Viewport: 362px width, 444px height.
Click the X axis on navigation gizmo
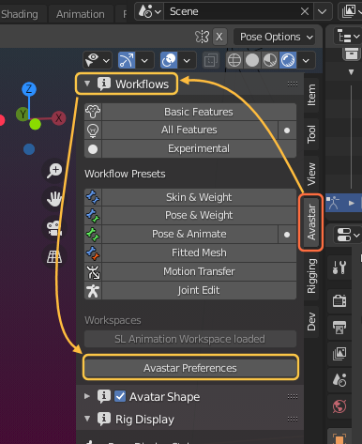pos(58,118)
